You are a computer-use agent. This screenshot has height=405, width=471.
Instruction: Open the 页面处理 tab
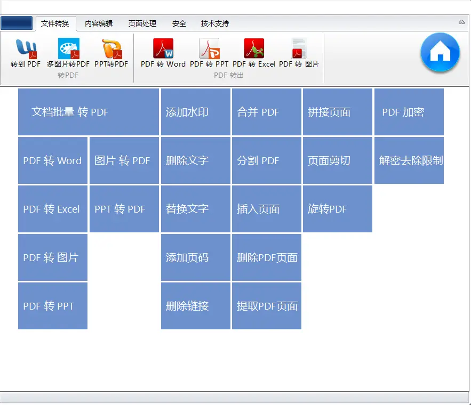142,23
